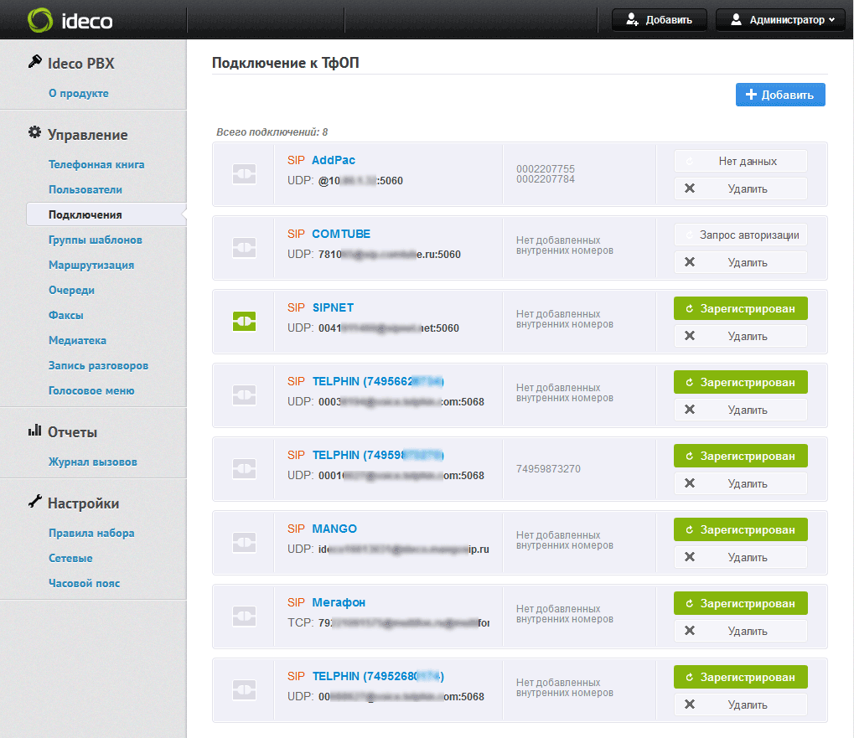854x738 pixels.
Task: Click Зарегистрирован status for TELPHIN (7495268...)
Action: (741, 677)
